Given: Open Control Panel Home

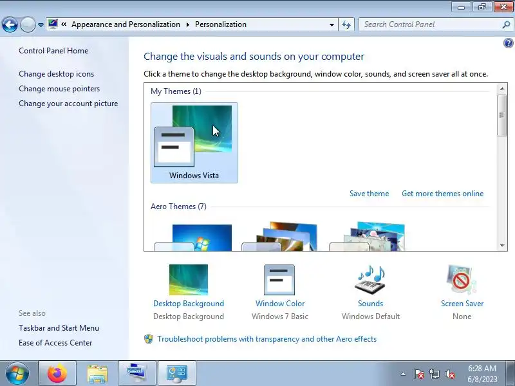Looking at the screenshot, I should [x=53, y=51].
